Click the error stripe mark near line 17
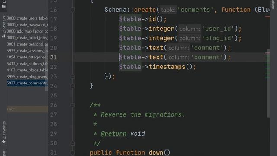Viewport: 277px width, 156px height. pyautogui.click(x=267, y=17)
